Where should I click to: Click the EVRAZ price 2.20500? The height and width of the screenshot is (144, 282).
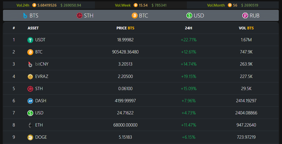point(125,76)
